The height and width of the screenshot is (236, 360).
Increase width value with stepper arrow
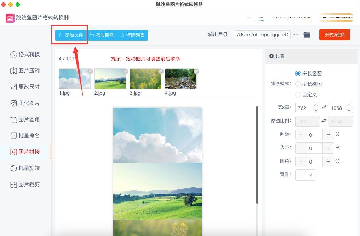click(x=316, y=105)
